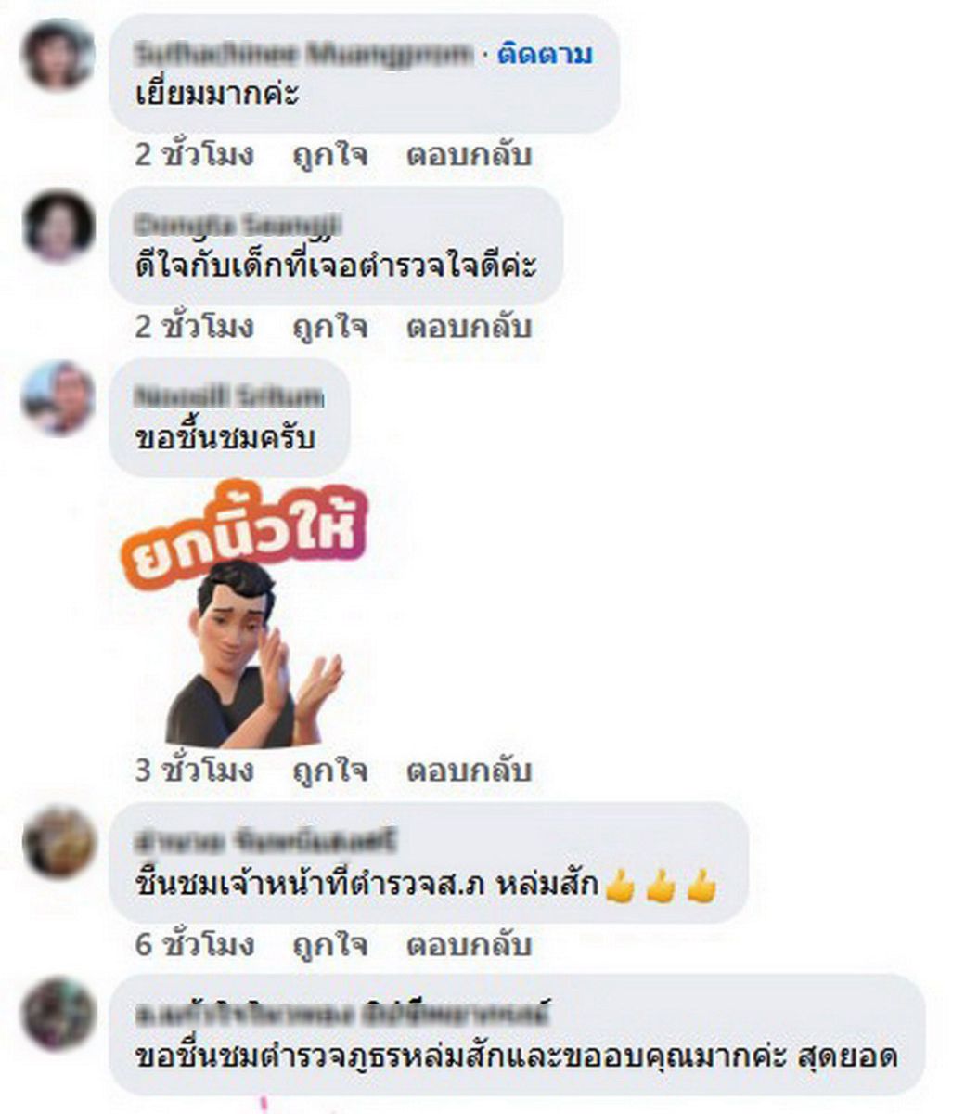Like the comment posted 6 ชั่วโมง ago
Screen dimensions: 978x1114
pyautogui.click(x=329, y=945)
